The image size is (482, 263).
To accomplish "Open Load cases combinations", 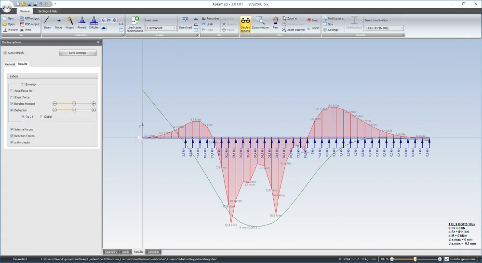I will point(134,24).
